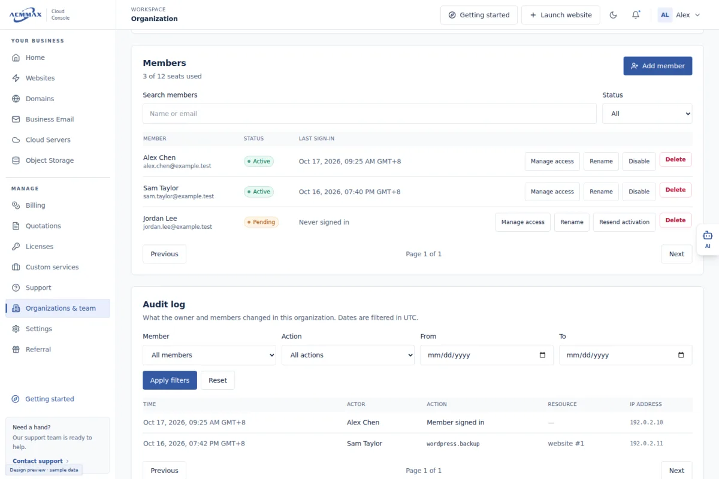719x479 pixels.
Task: Click the To date input
Action: 626,355
